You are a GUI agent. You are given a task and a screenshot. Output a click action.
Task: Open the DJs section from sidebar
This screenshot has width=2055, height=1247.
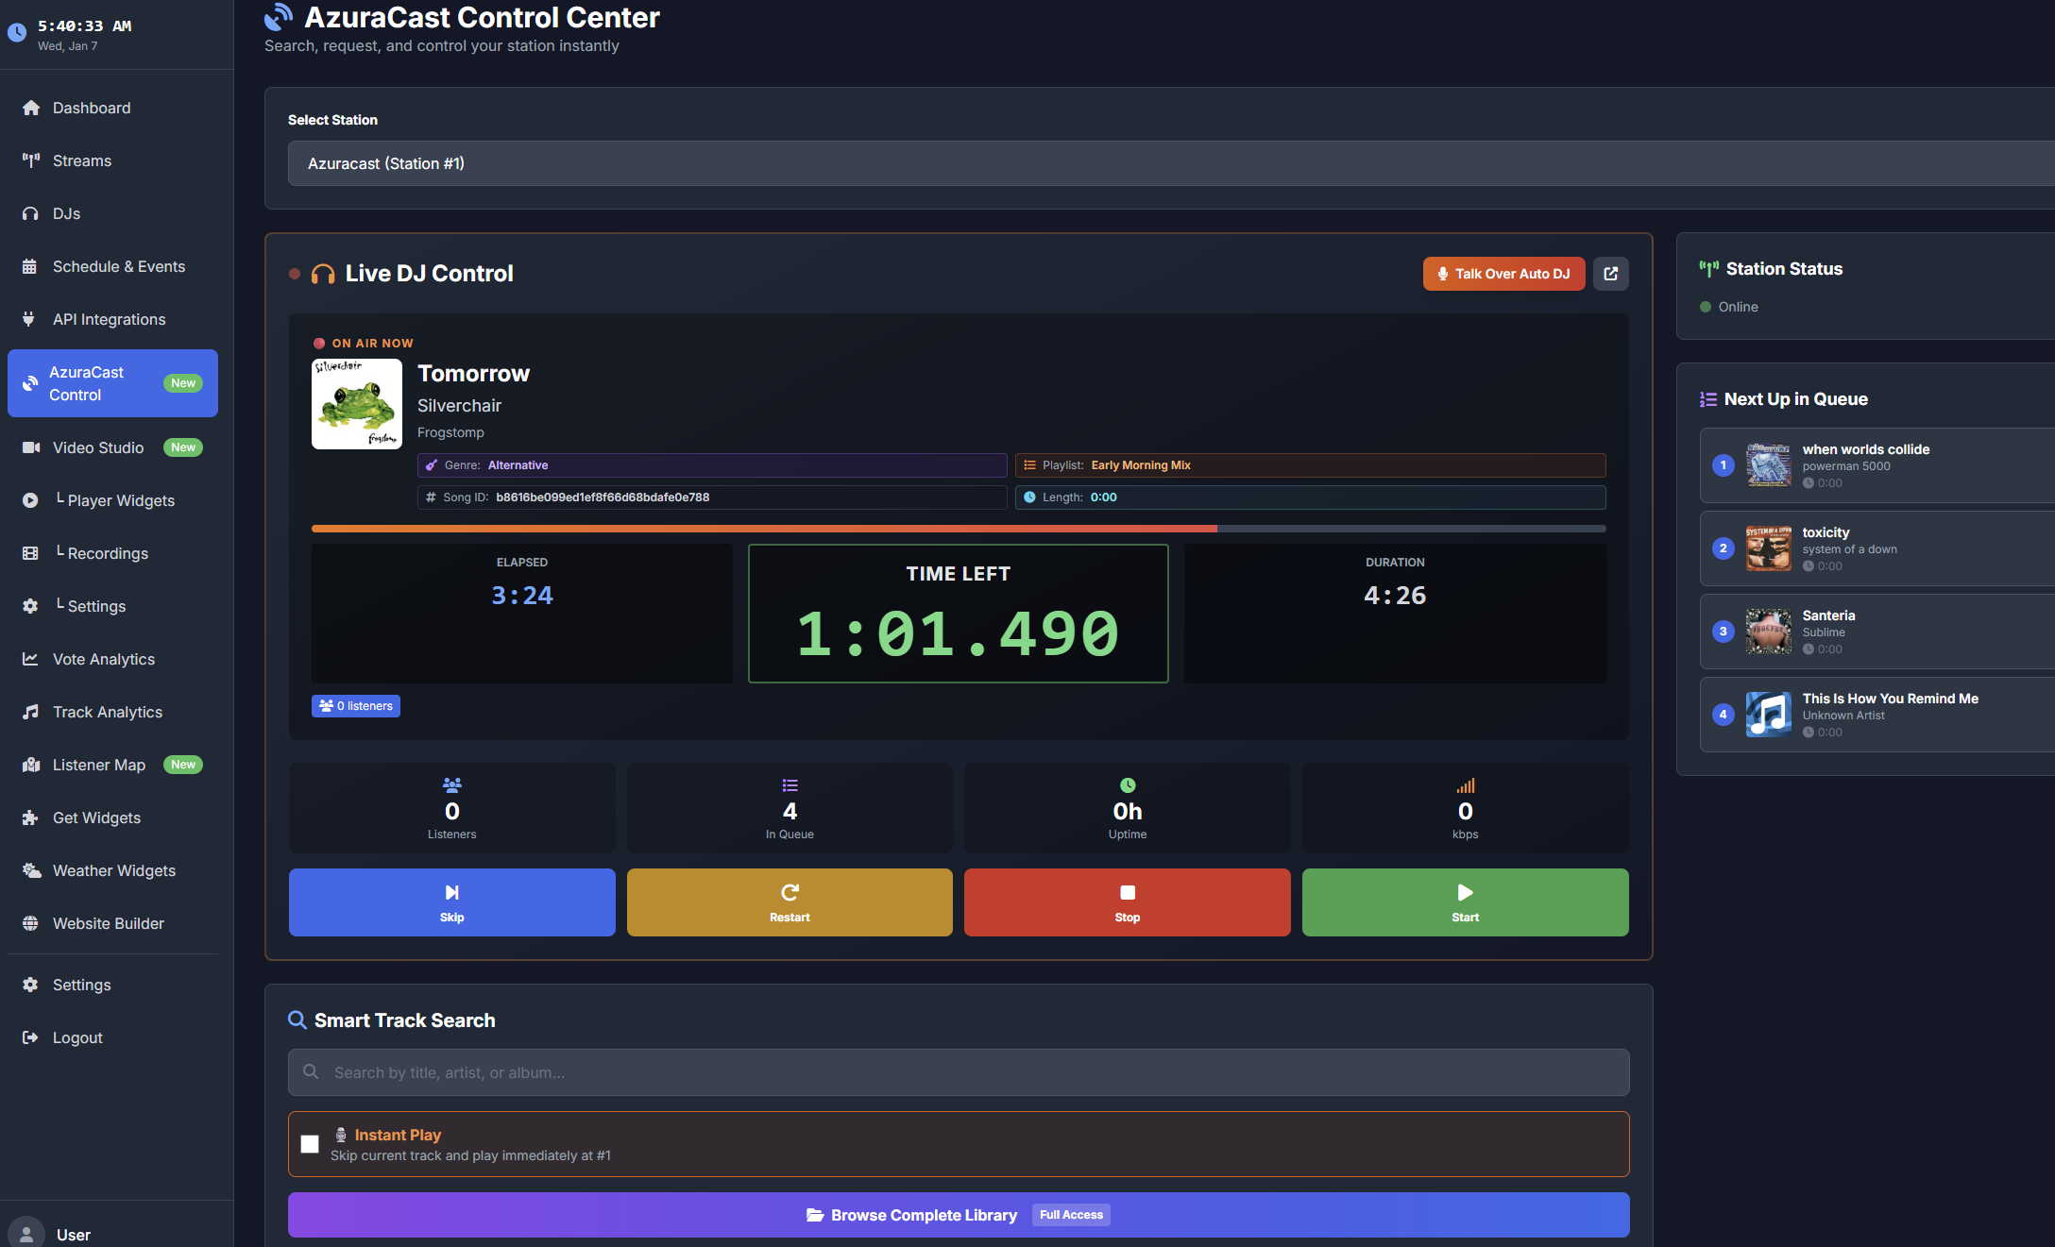pos(66,213)
